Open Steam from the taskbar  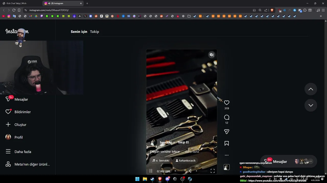point(152,179)
